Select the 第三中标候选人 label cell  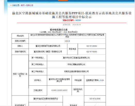click(38, 71)
